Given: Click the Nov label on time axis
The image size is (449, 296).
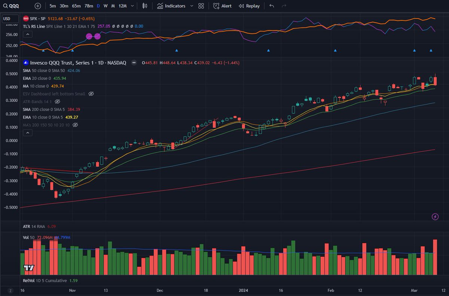Looking at the screenshot, I should 73,290.
